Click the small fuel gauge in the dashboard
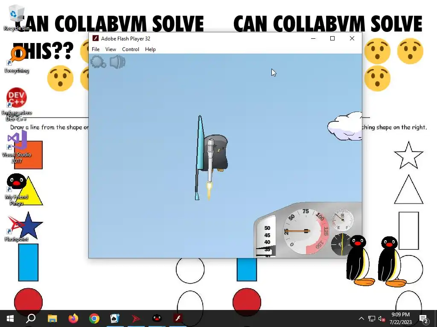Viewport: 437px width, 327px height. point(342,220)
